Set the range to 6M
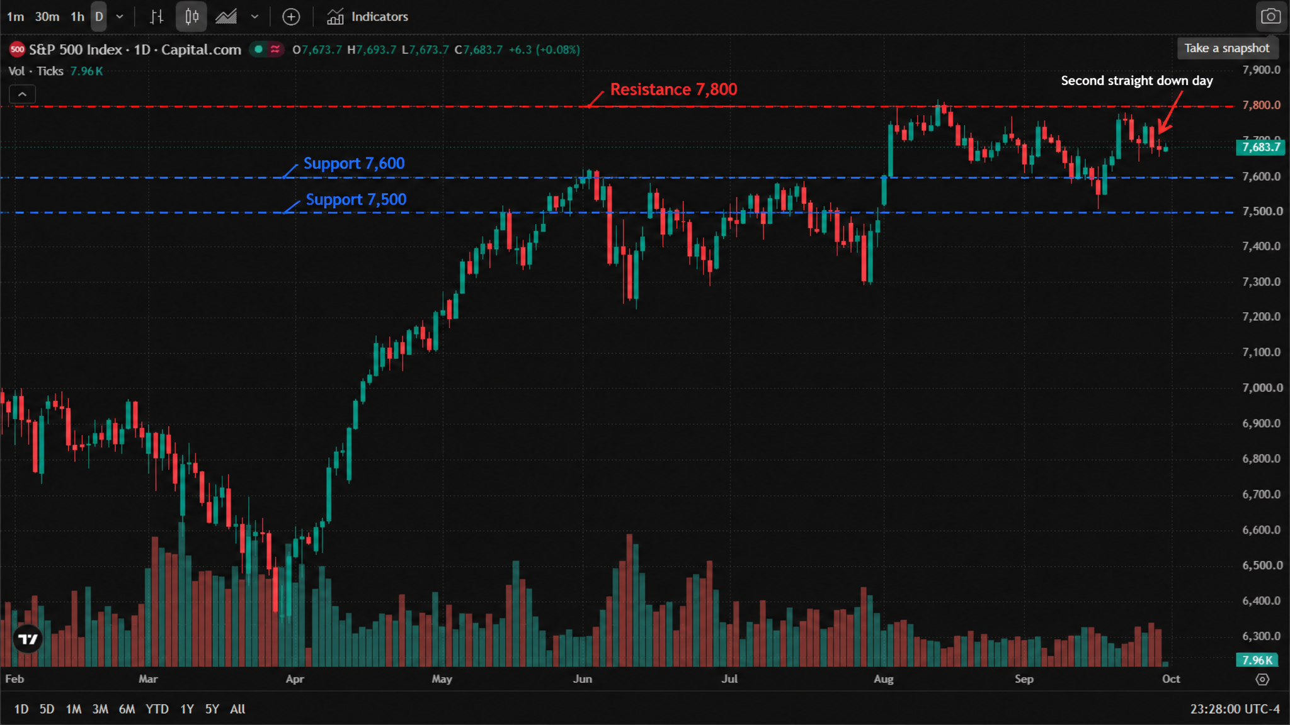The height and width of the screenshot is (725, 1290). pyautogui.click(x=127, y=709)
